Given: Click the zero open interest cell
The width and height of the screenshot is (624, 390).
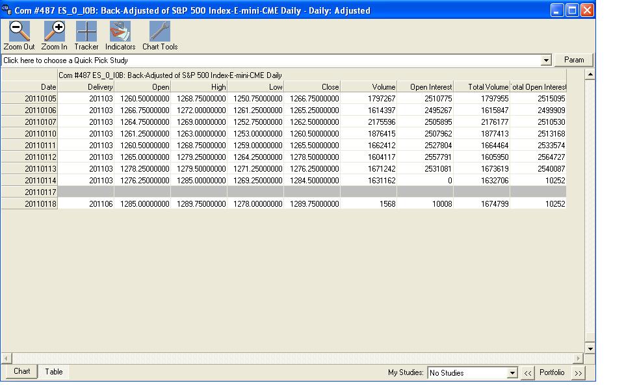Looking at the screenshot, I should pos(425,181).
